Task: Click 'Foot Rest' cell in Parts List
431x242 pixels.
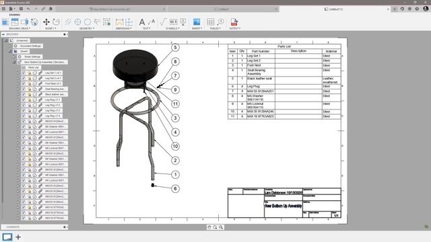Action: (261, 66)
